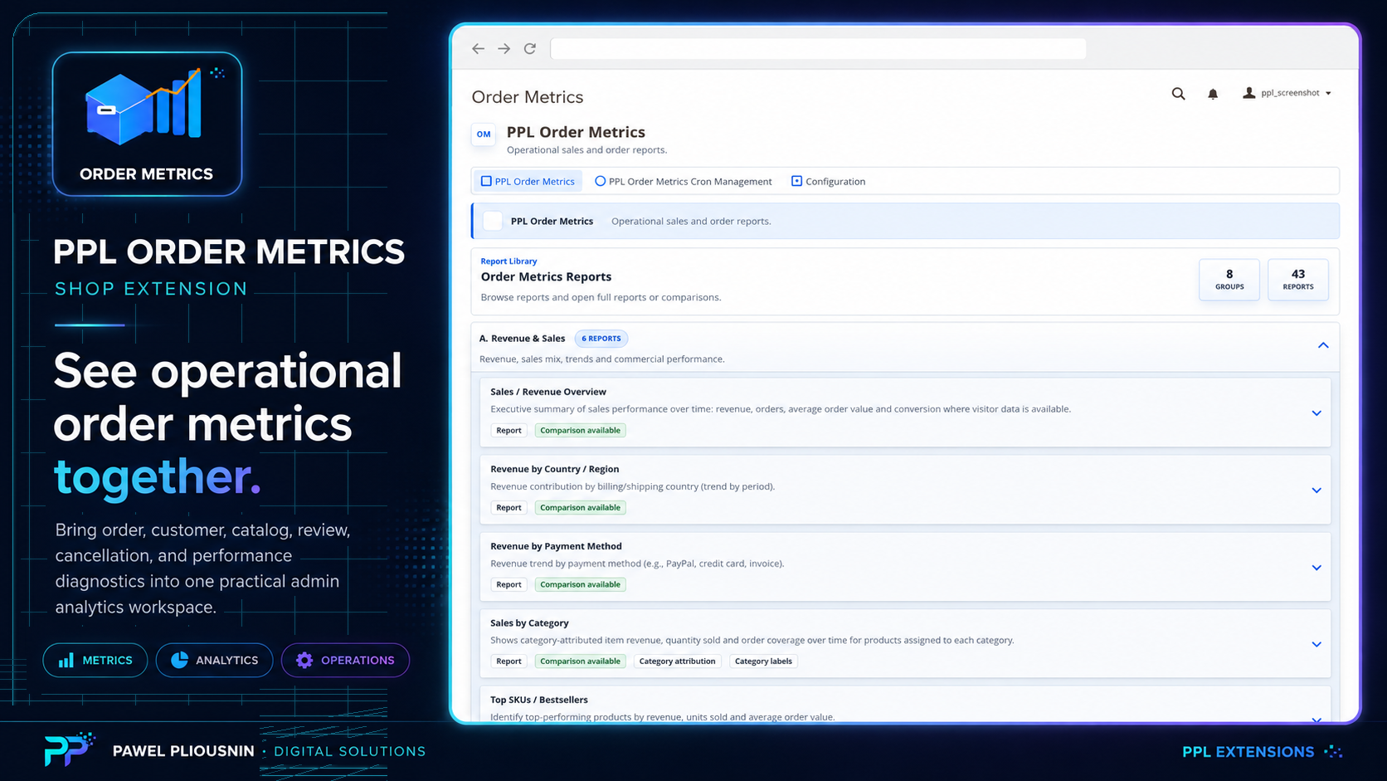The height and width of the screenshot is (781, 1387).
Task: Expand Sales / Revenue Overview report
Action: 1316,413
